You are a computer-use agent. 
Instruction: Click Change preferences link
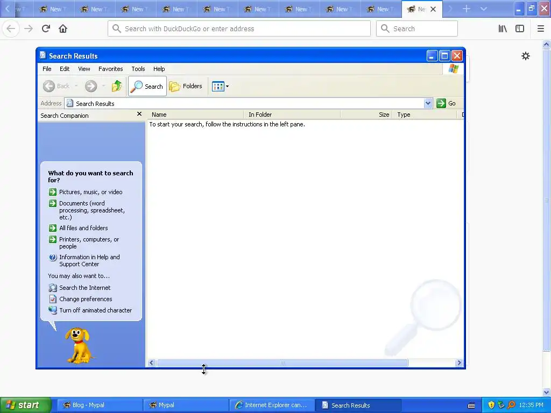coord(81,299)
